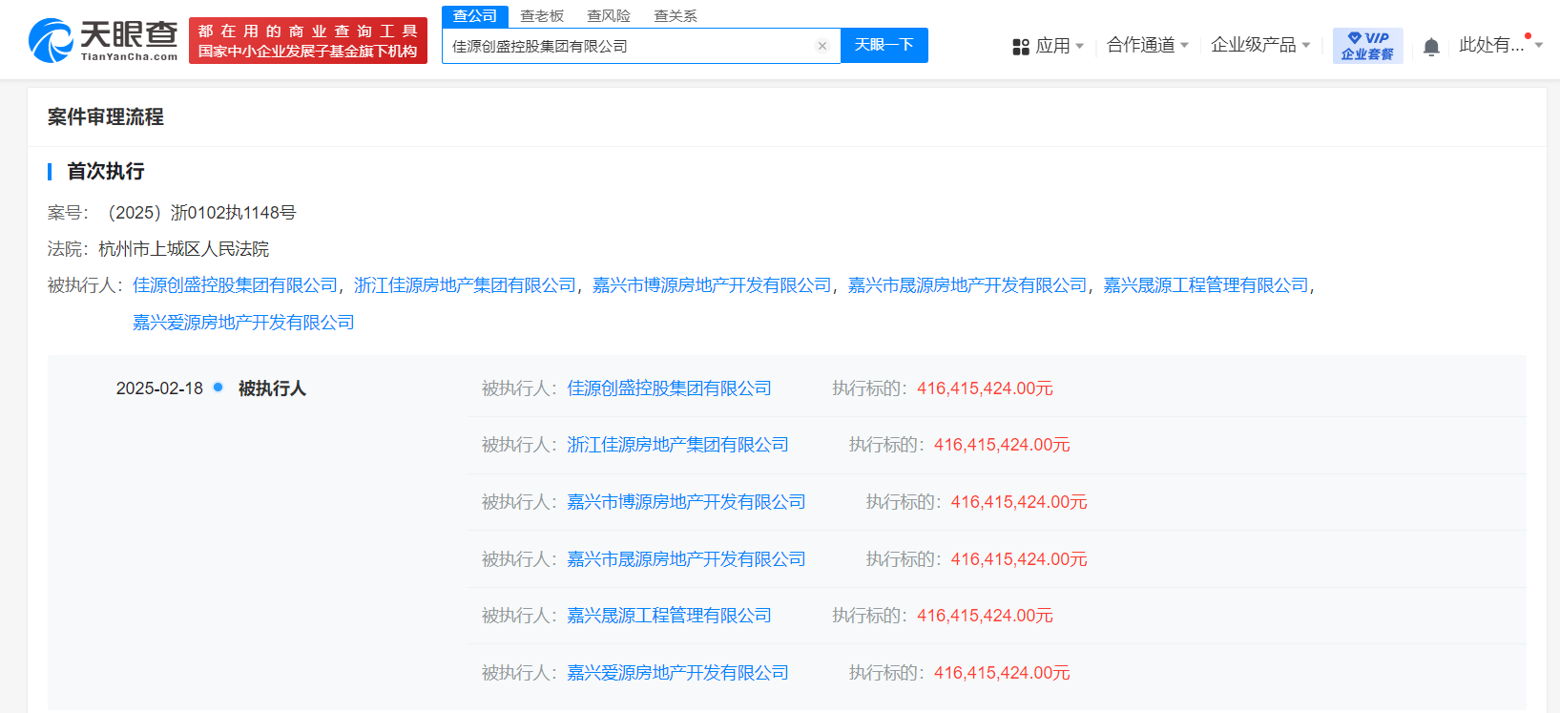Screen dimensions: 1560x713
Task: Open 嘉兴爱源房地产开发有限公司 in the timeline rows
Action: point(678,673)
